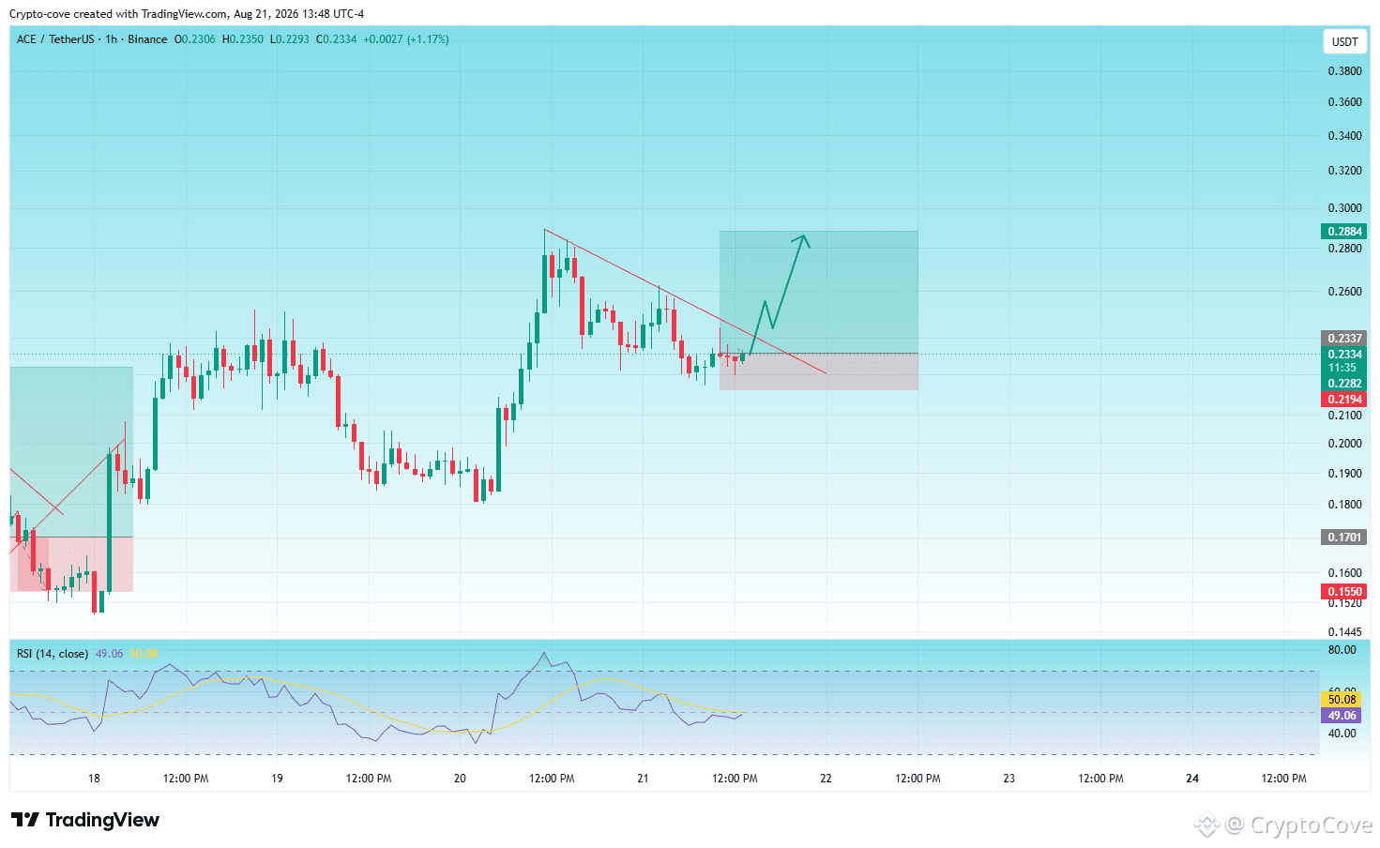Click the RSI (14, close) indicator legend
1380x848 pixels.
point(53,654)
